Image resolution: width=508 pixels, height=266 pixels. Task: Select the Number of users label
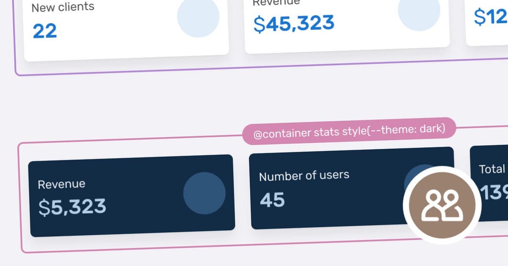tap(304, 175)
